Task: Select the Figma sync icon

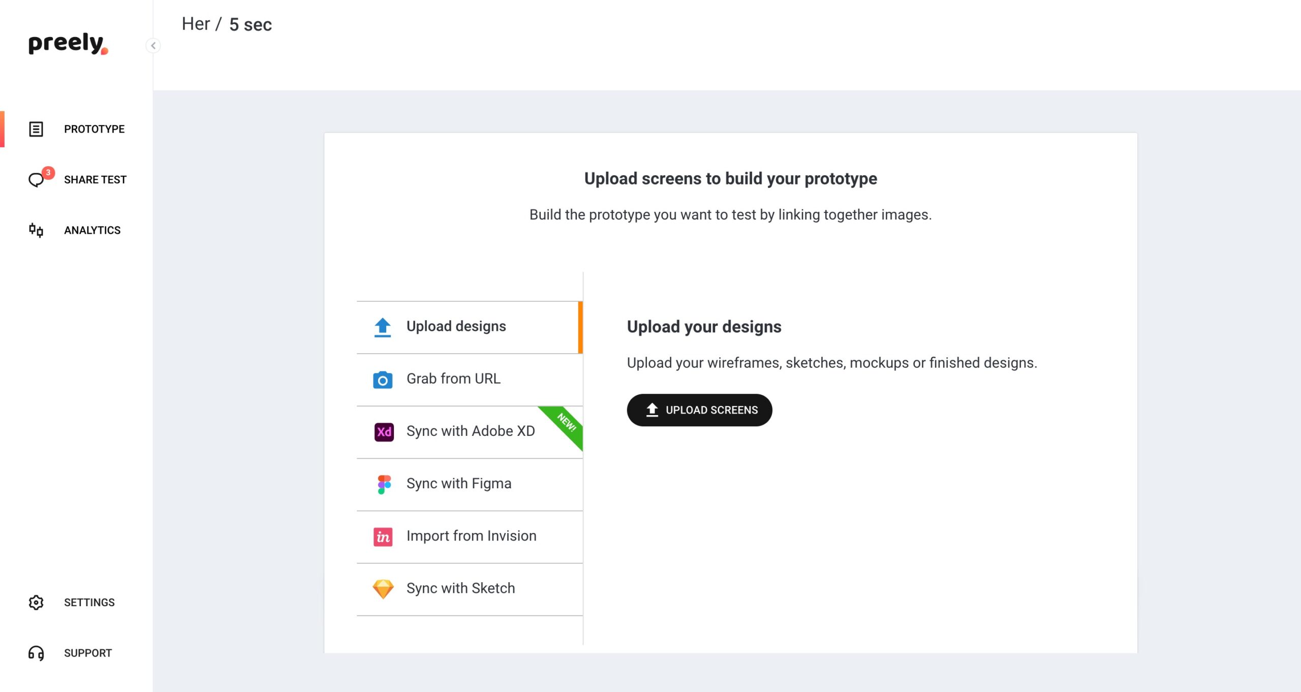Action: click(383, 483)
